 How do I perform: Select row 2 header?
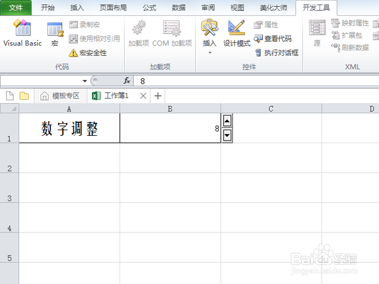(9, 158)
